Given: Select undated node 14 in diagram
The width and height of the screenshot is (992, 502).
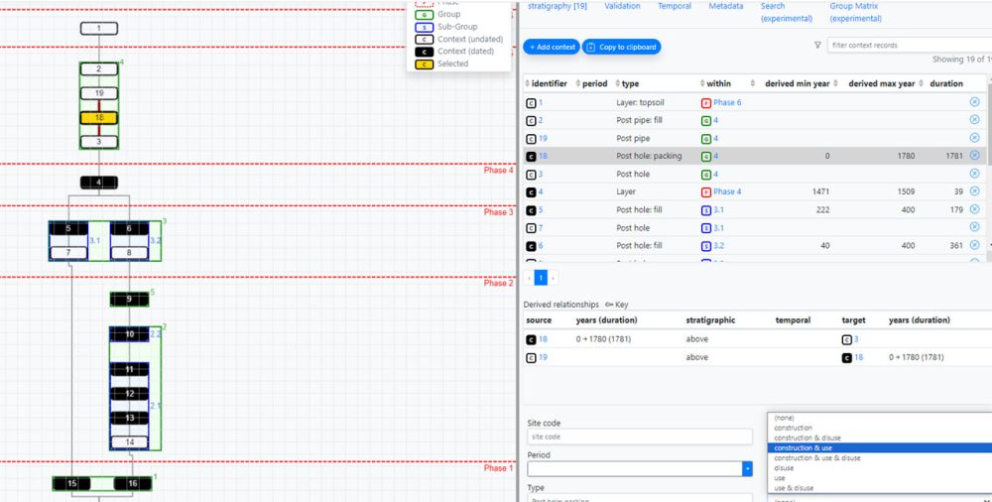Looking at the screenshot, I should click(x=129, y=441).
